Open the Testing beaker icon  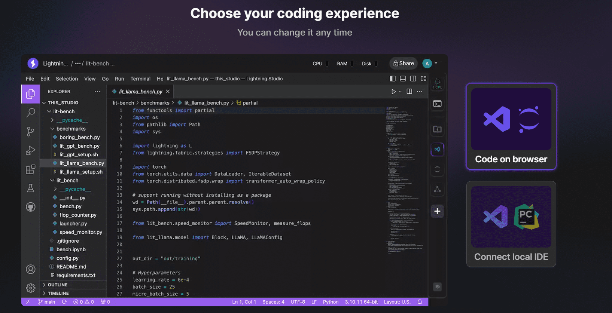tap(31, 188)
